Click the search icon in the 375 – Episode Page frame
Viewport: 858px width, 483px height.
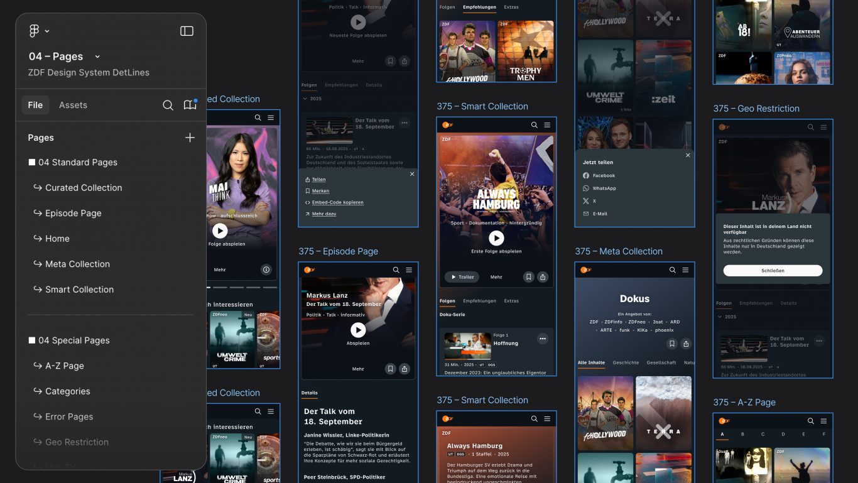coord(396,270)
